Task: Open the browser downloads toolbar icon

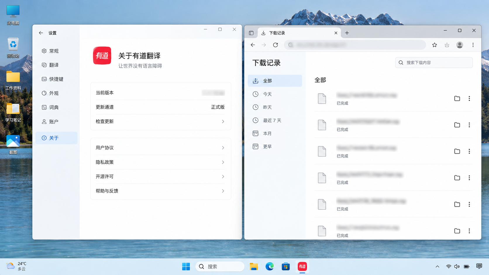Action: [447, 45]
